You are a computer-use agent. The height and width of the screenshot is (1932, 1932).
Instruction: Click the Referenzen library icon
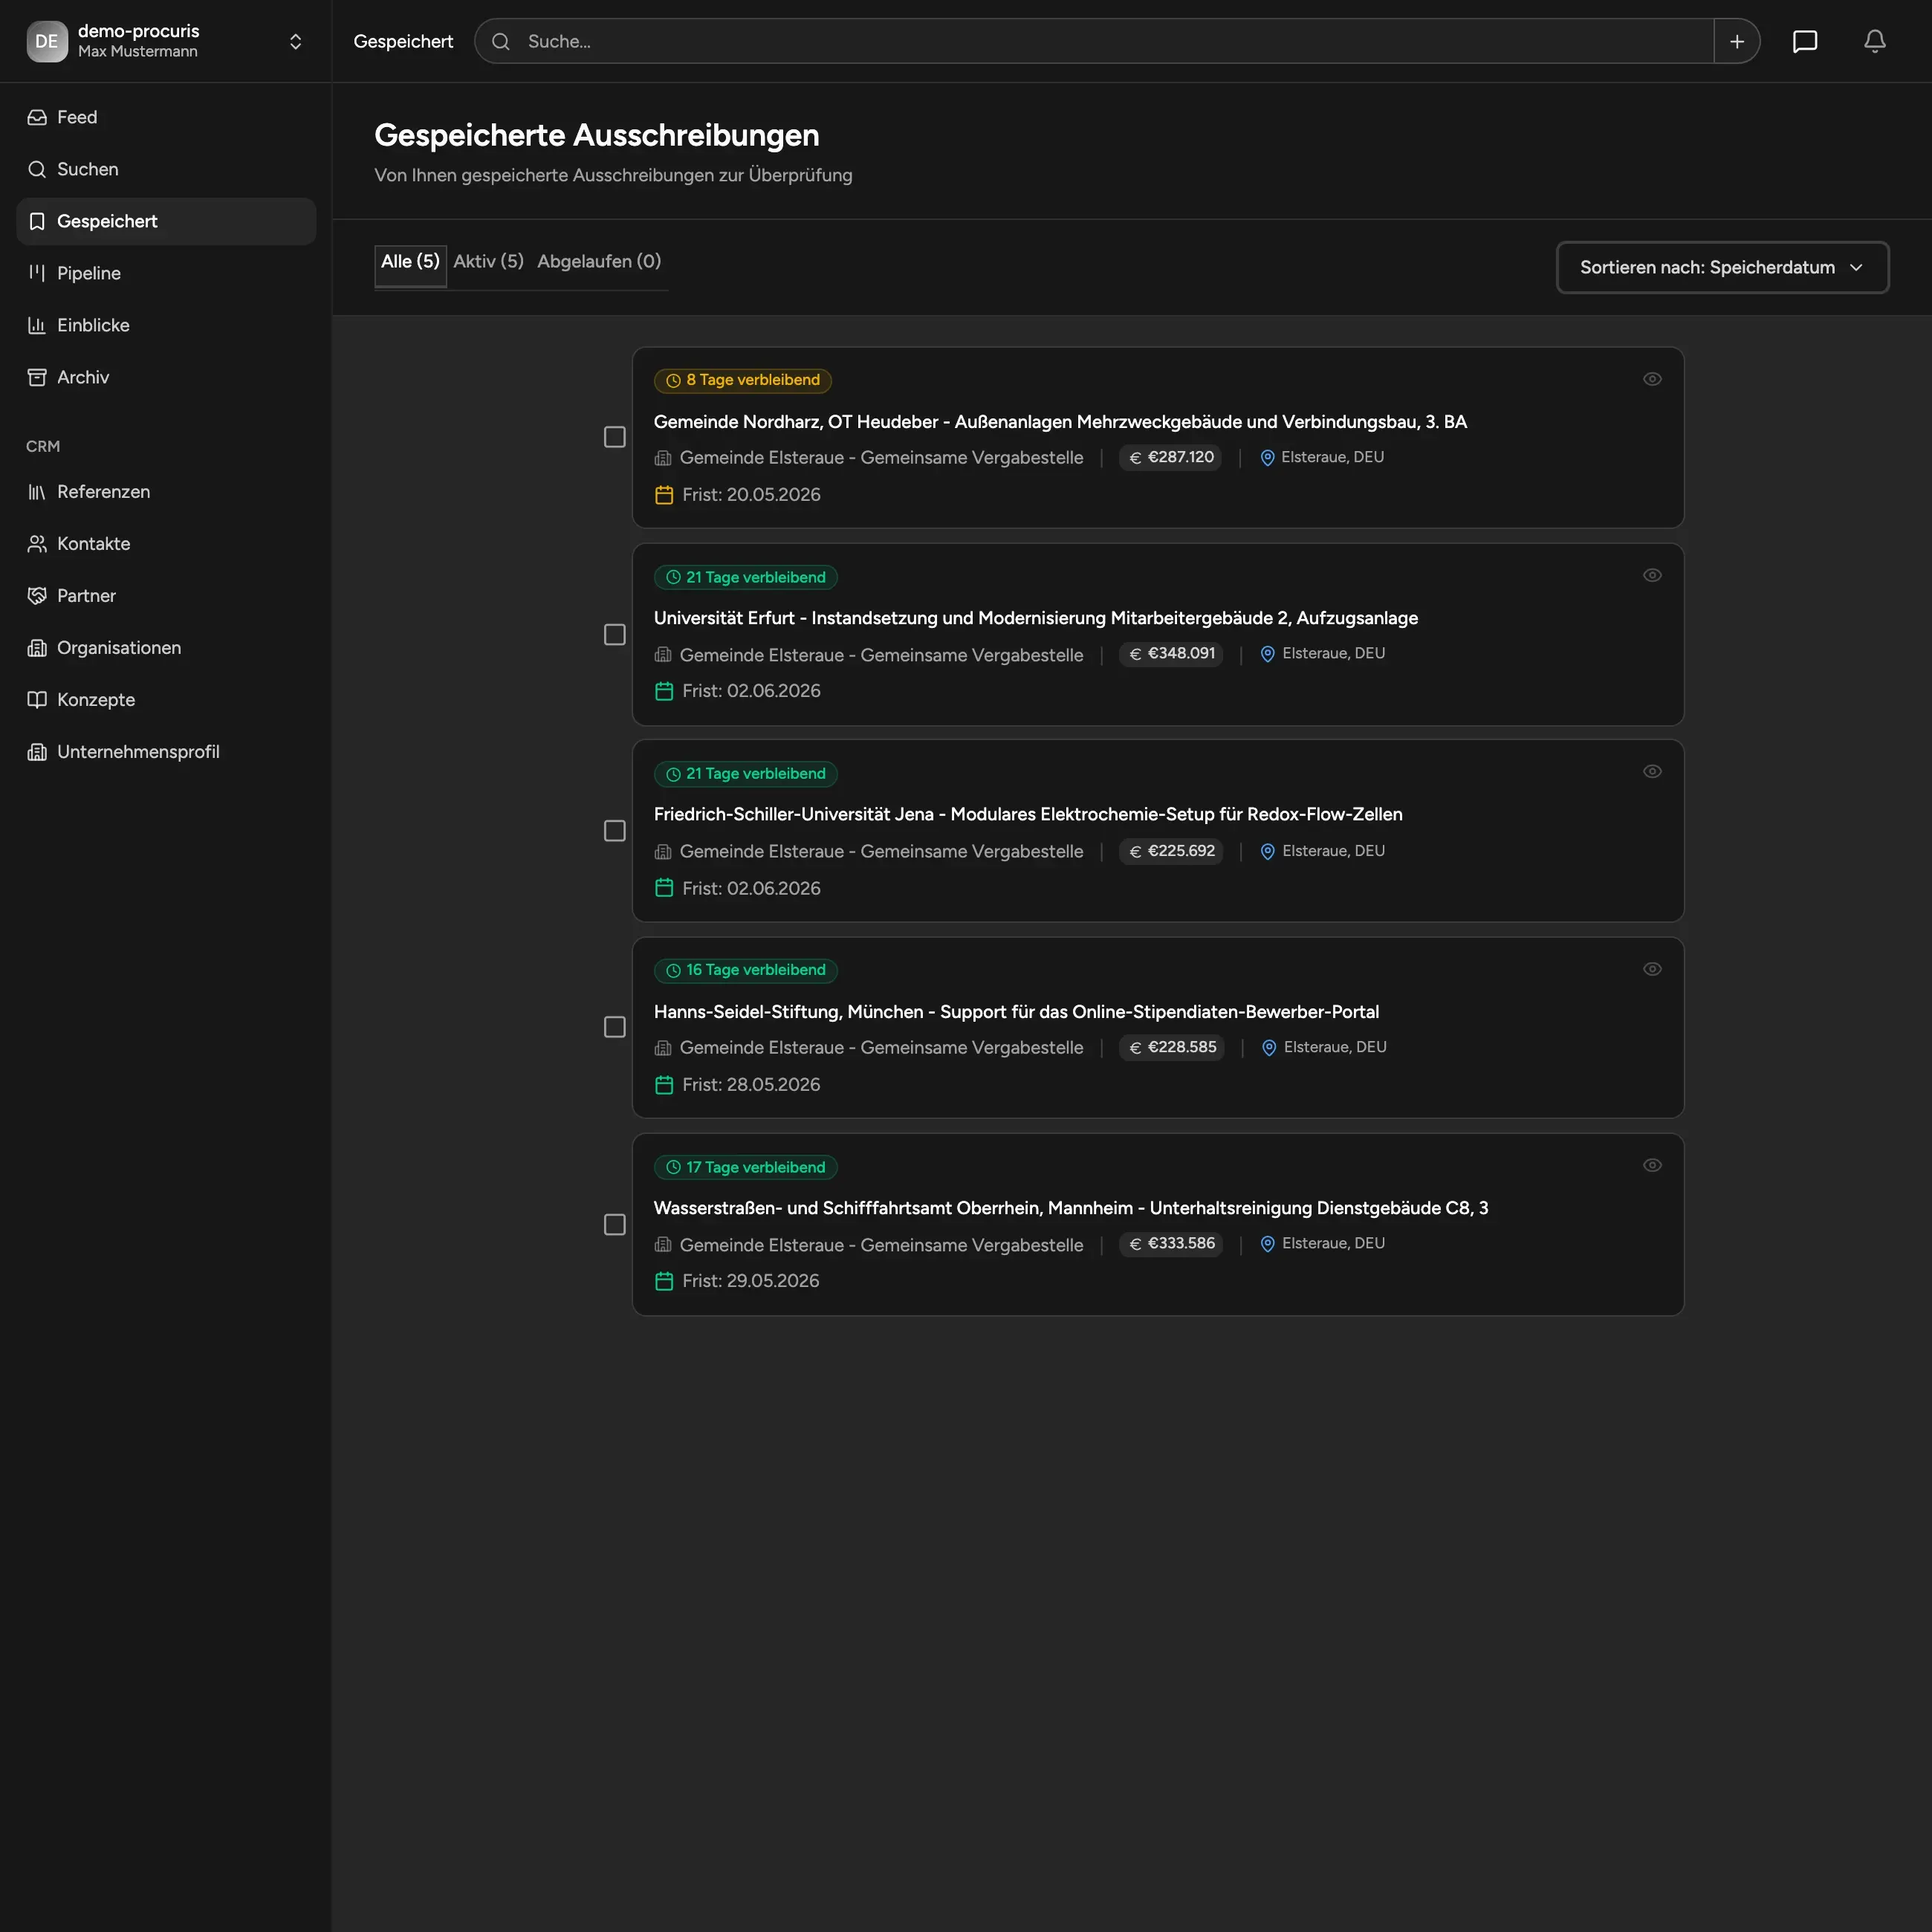(x=37, y=492)
